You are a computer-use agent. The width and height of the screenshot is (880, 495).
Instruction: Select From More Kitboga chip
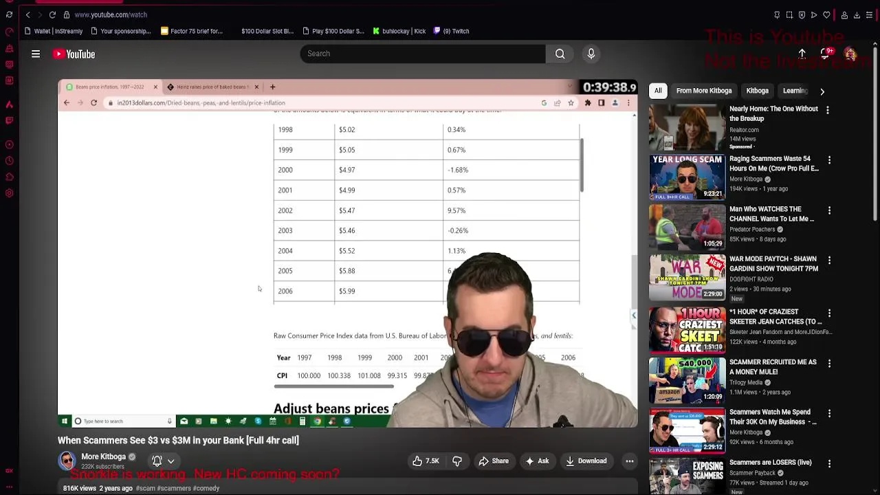(x=703, y=91)
